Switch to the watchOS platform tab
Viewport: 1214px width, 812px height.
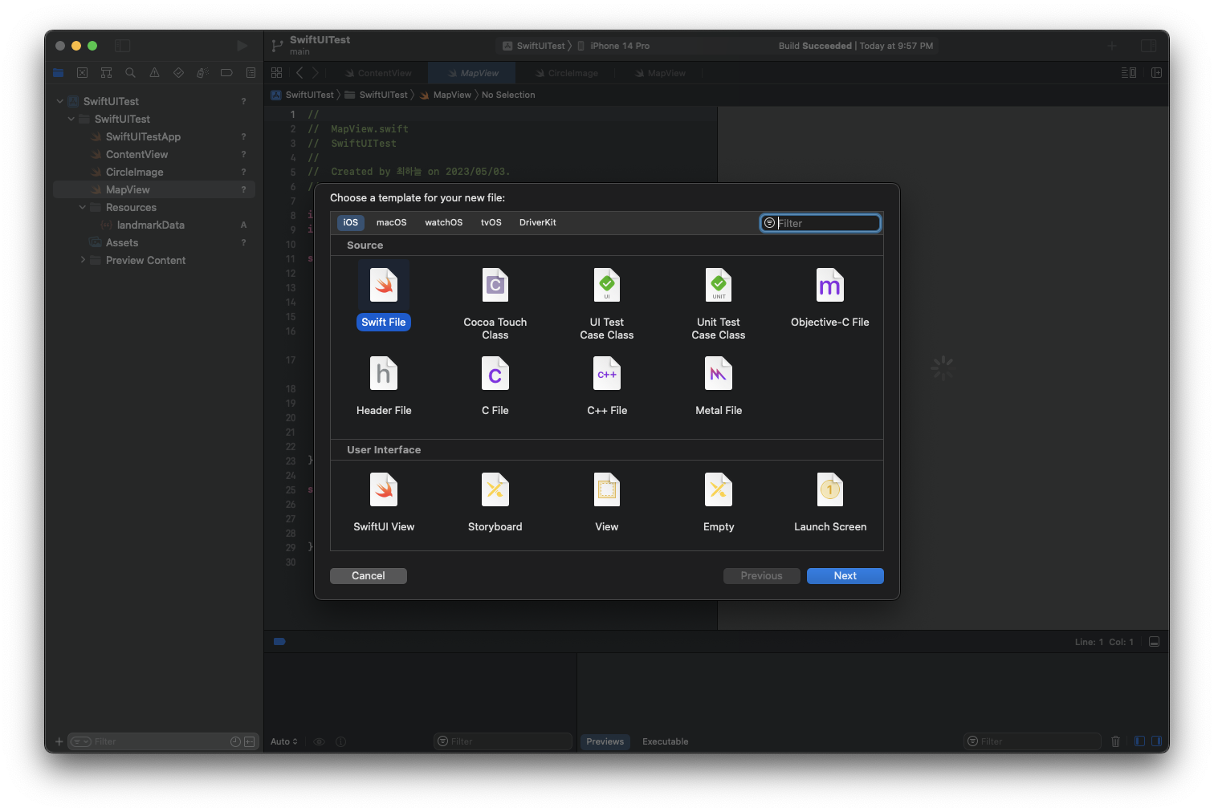point(444,222)
